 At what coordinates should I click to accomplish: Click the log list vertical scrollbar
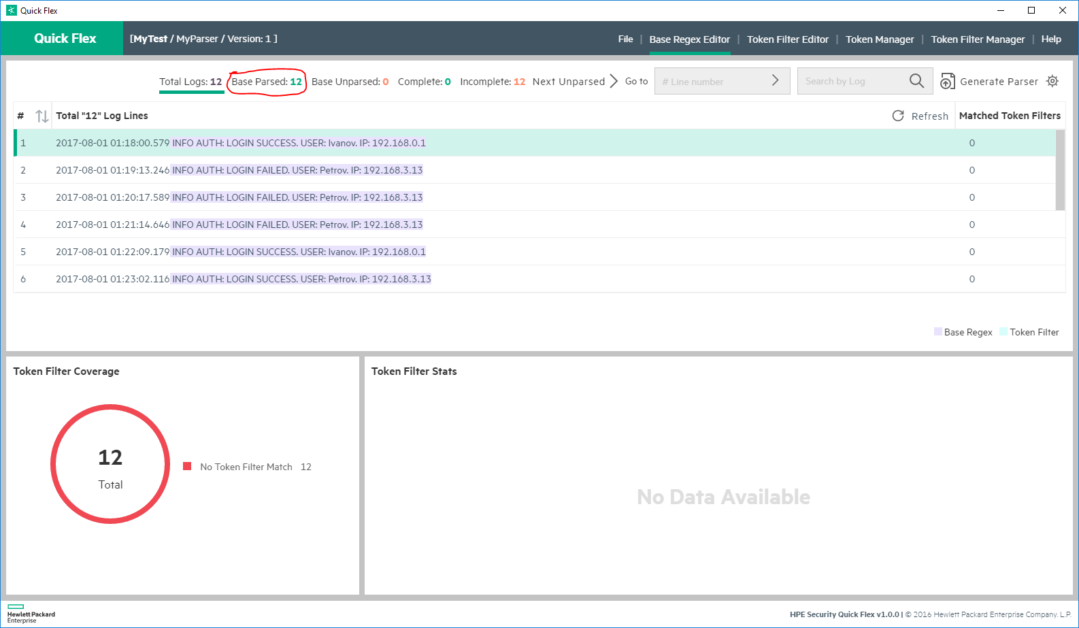[1060, 170]
